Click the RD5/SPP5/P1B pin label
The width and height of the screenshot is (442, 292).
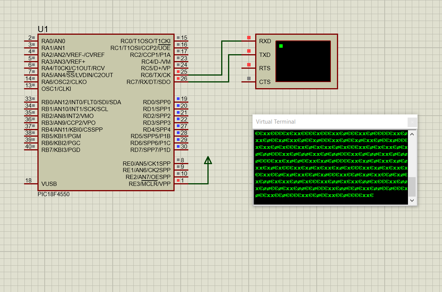[x=151, y=136]
